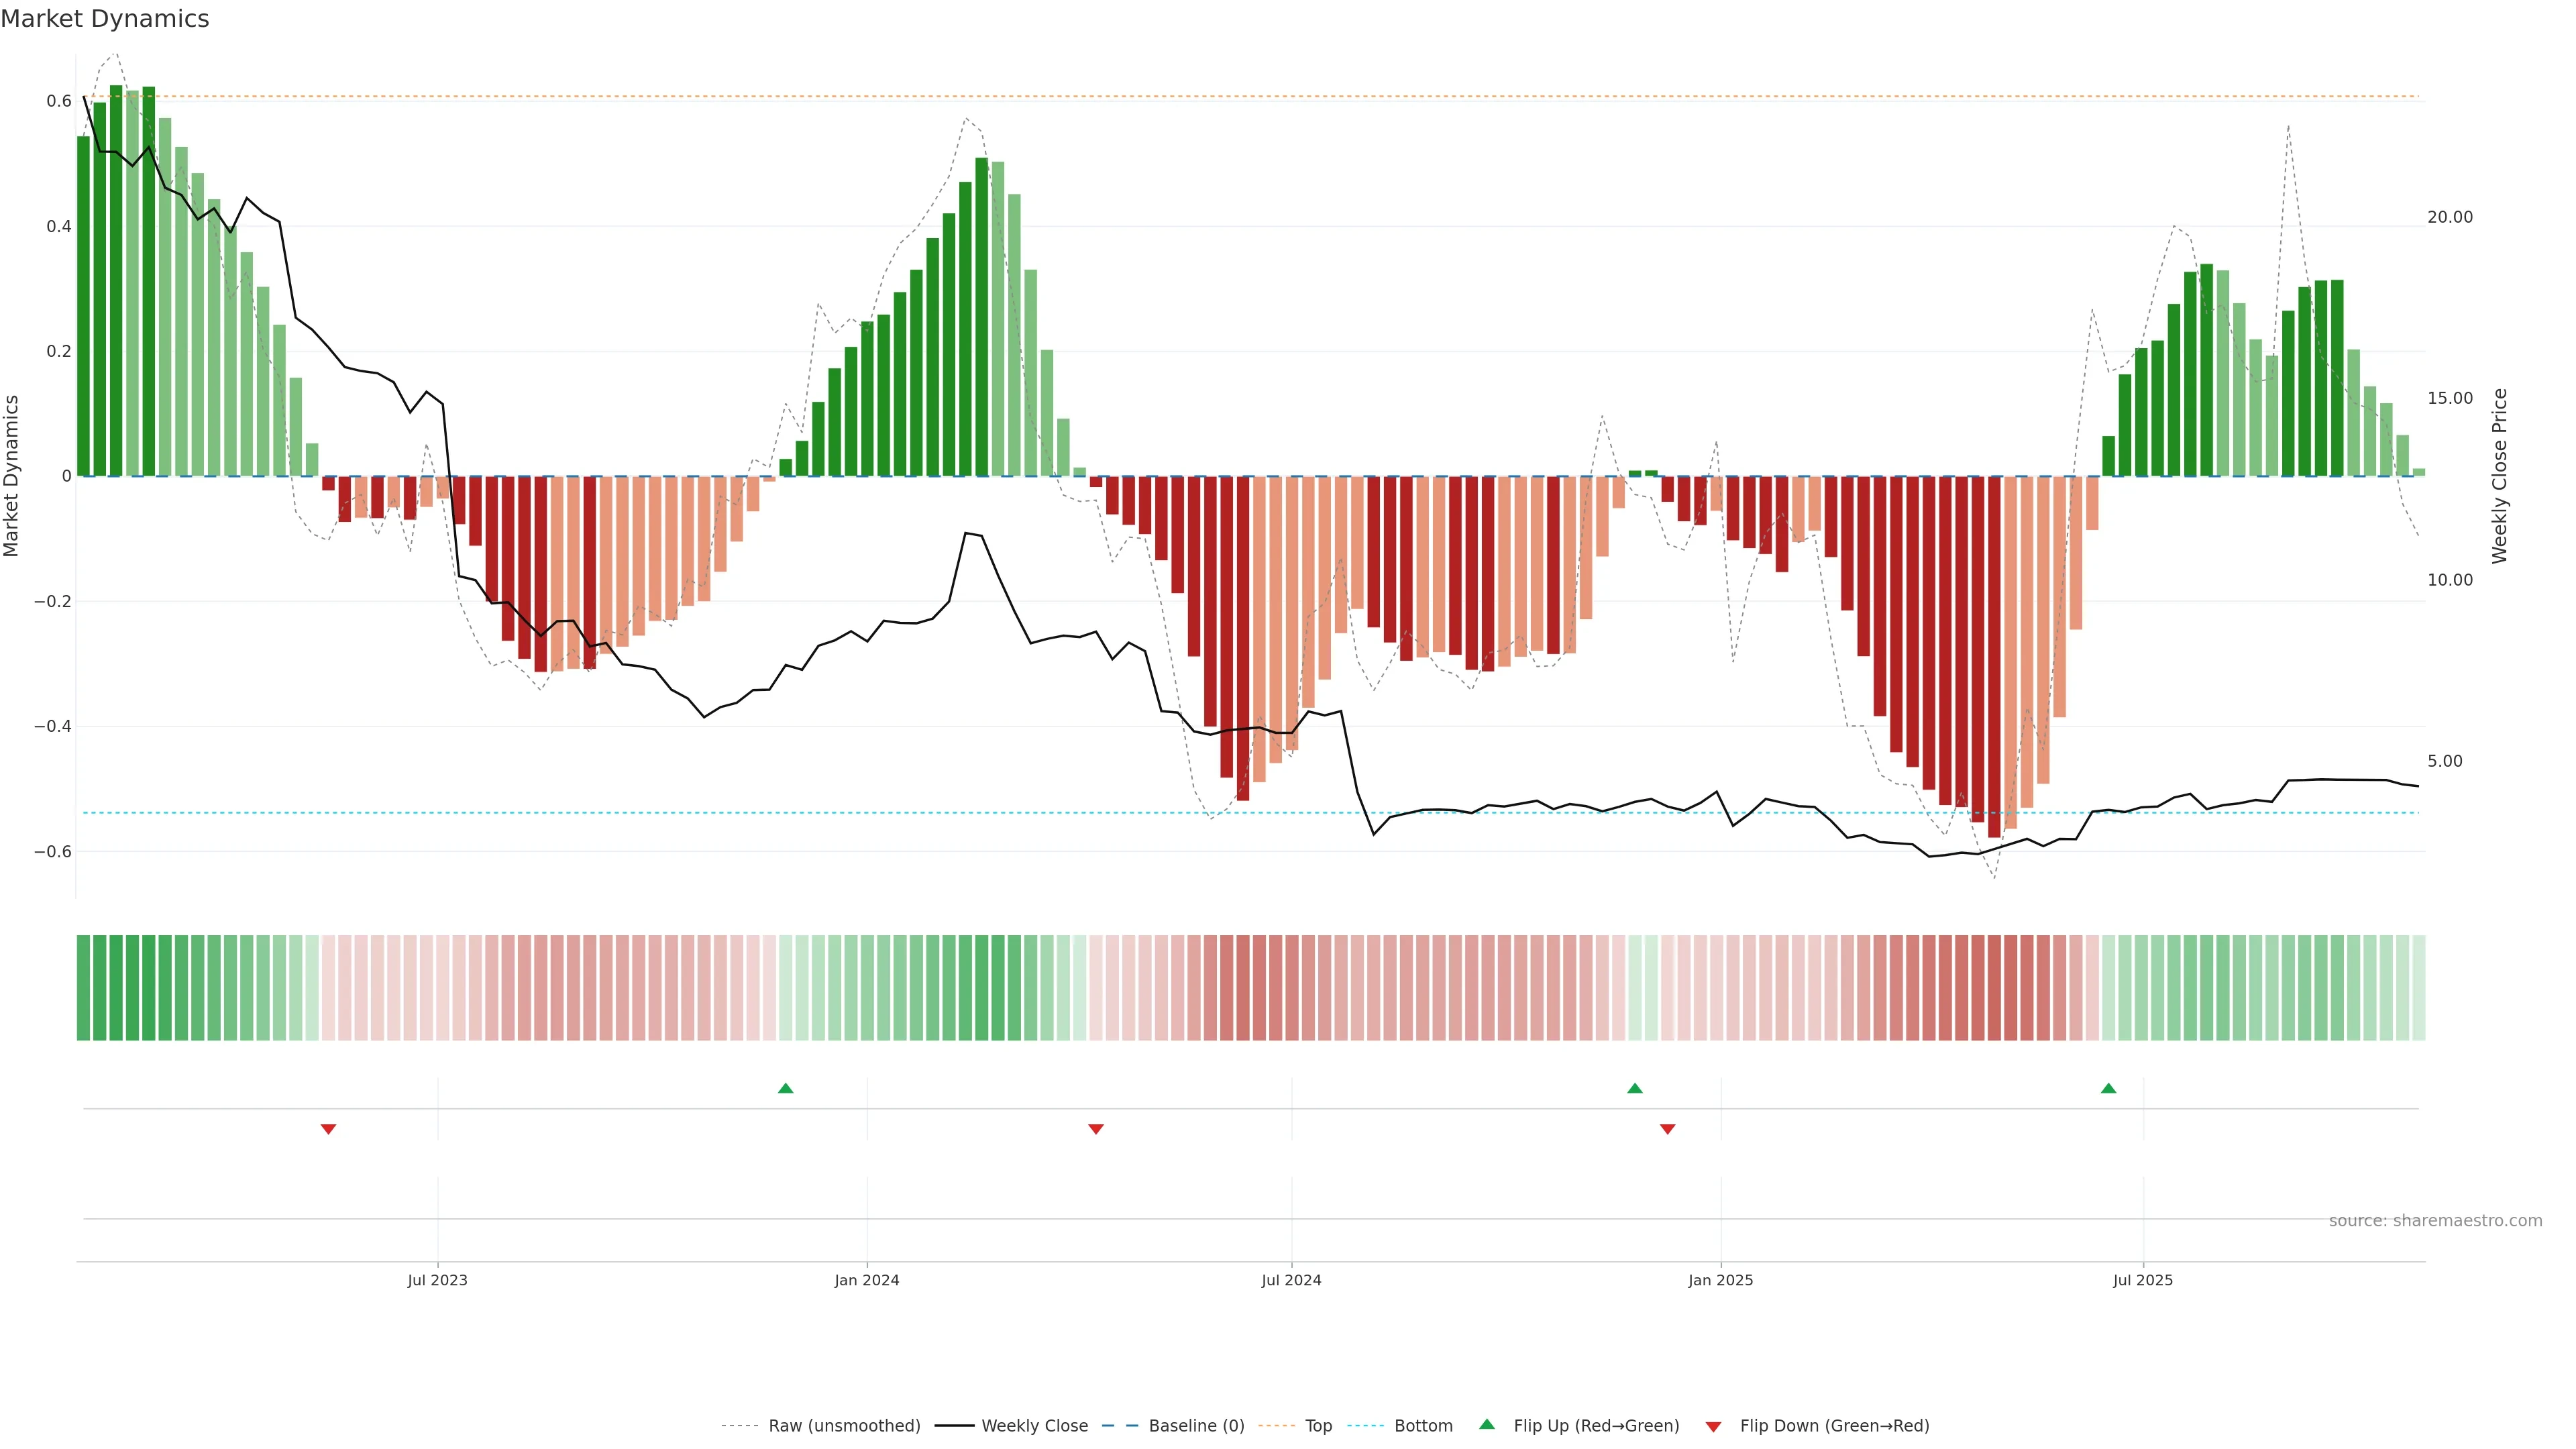Click the red flip-down triangle just before Jan 2025

(1667, 1129)
